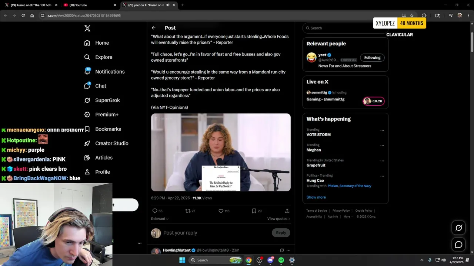
Task: Join the summit1g live +10.2K listeners pill
Action: pos(374,101)
